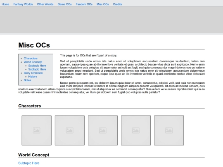
Task: Click Subtopic Here link under World Concept heading
Action: point(29,163)
